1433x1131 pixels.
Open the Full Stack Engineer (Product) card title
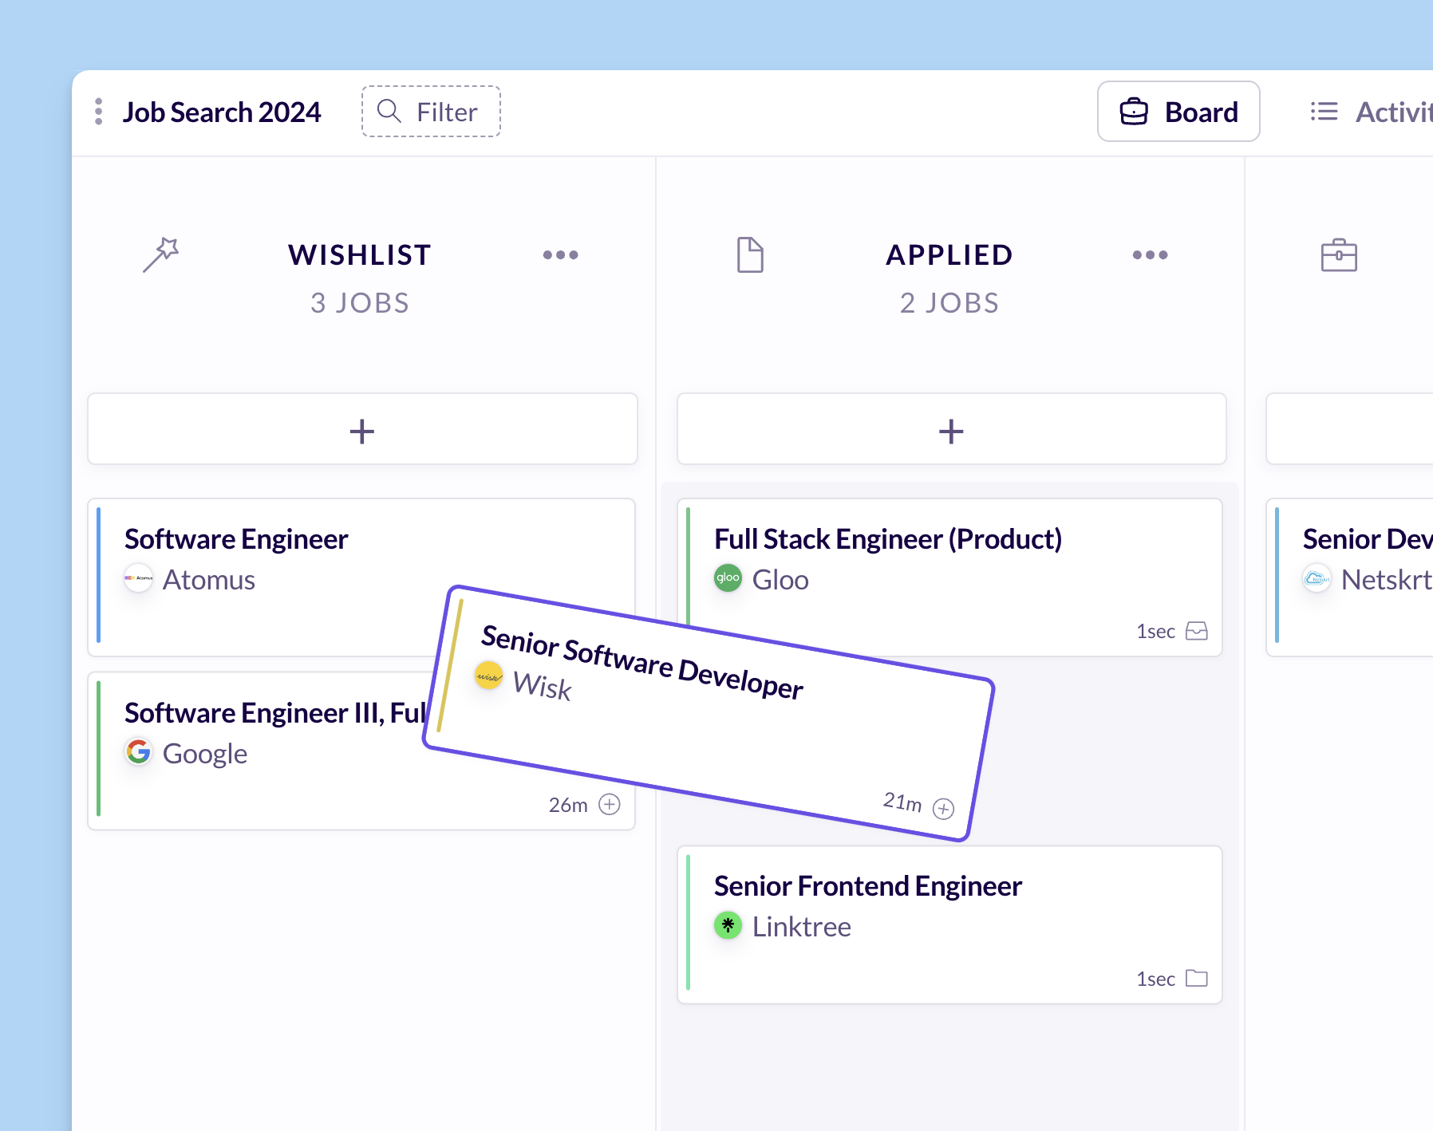(x=888, y=539)
